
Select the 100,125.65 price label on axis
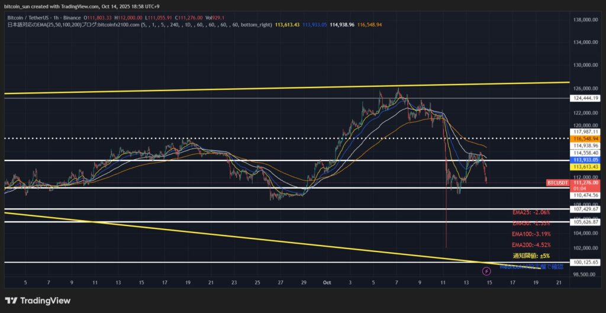tap(586, 262)
